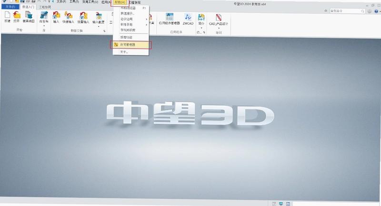Select the 快速输入 quick import icon

coord(68,16)
